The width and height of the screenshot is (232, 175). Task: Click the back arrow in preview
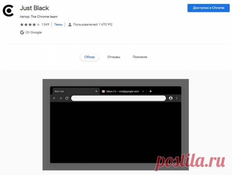(54, 98)
